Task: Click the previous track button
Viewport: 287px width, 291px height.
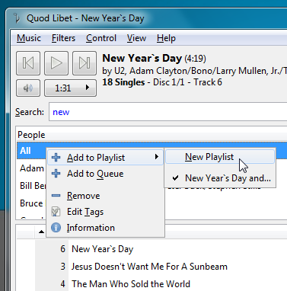Action: [x=28, y=63]
